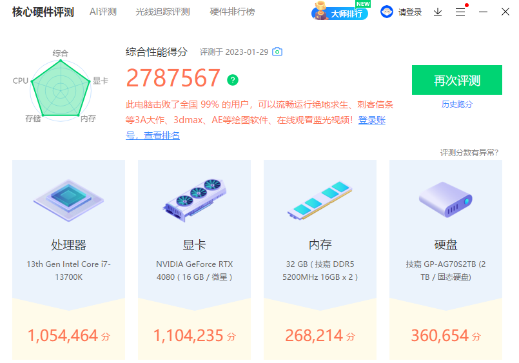
Task: Click the 登录账号，查看排名 link
Action: [x=153, y=135]
